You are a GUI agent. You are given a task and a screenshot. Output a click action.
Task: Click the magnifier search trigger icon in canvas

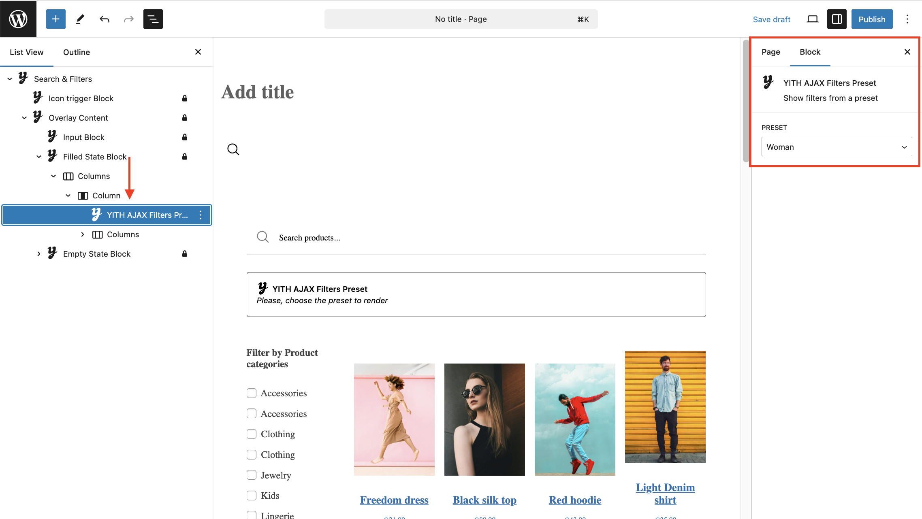pyautogui.click(x=233, y=149)
